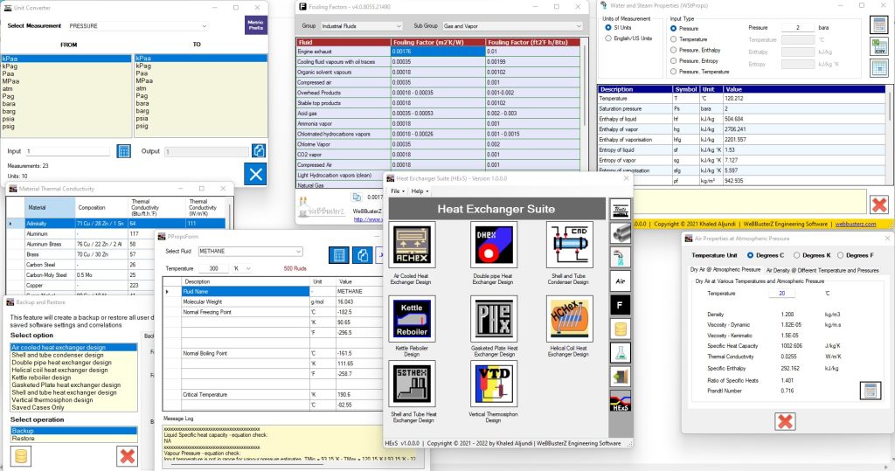This screenshot has height=471, width=895.
Task: Open Help menu in Heat Exchanger Suite
Action: (420, 191)
